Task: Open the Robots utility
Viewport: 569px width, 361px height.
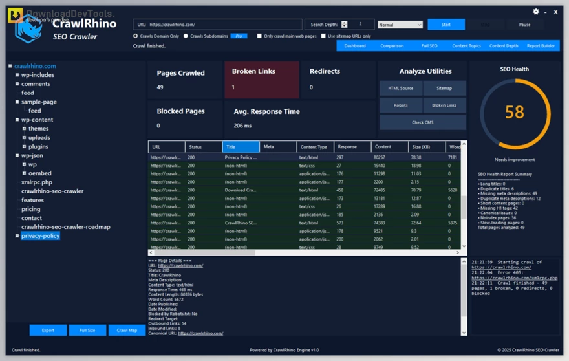Action: tap(401, 105)
